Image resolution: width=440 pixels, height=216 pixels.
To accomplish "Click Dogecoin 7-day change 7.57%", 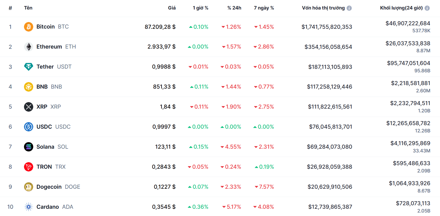I will point(264,187).
